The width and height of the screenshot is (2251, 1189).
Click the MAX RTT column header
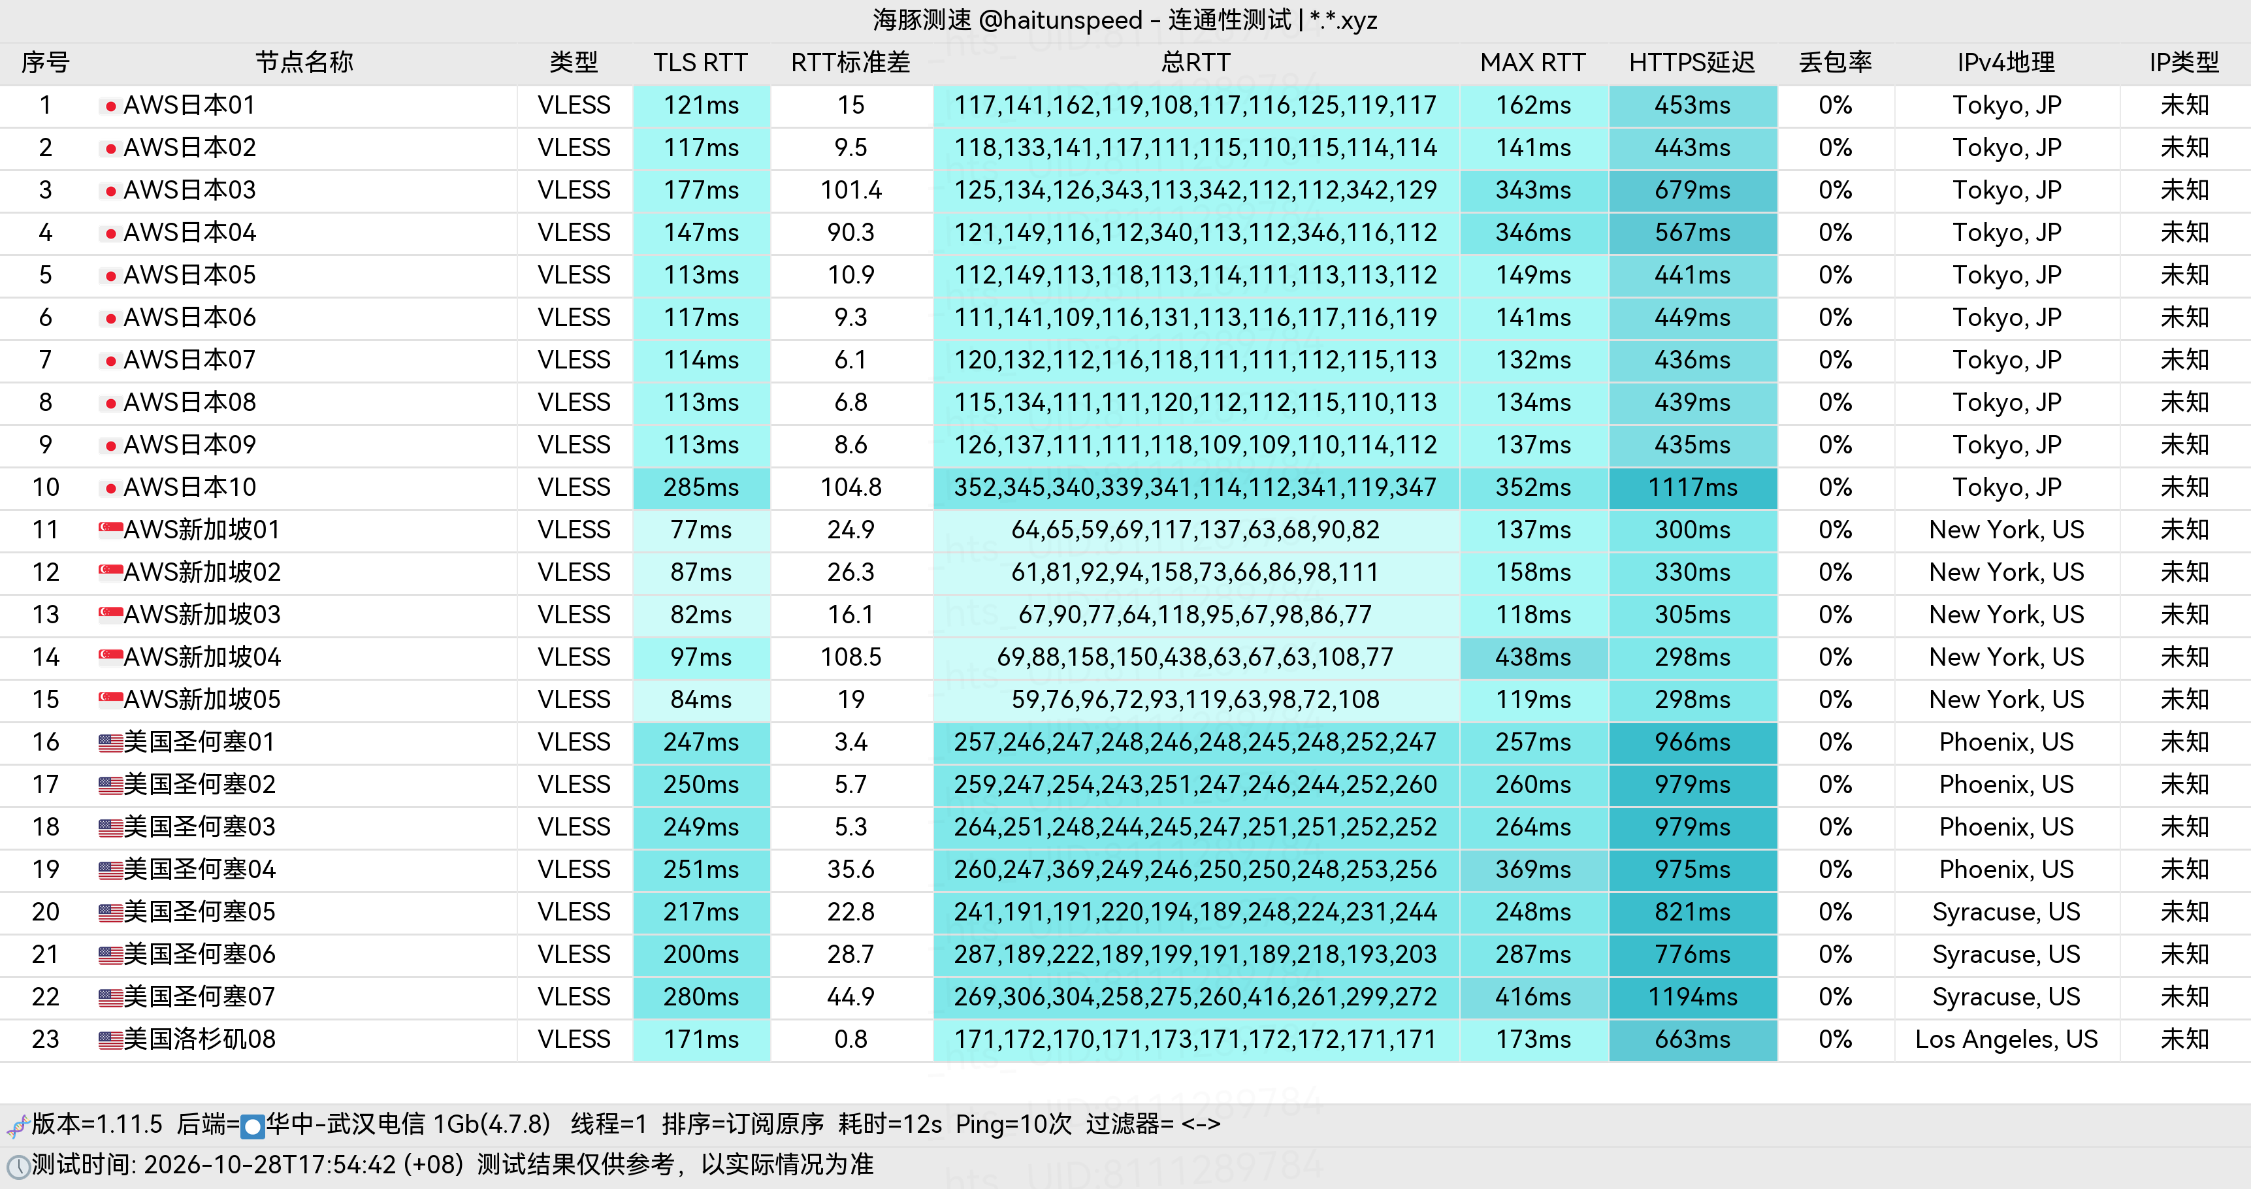click(x=1532, y=63)
